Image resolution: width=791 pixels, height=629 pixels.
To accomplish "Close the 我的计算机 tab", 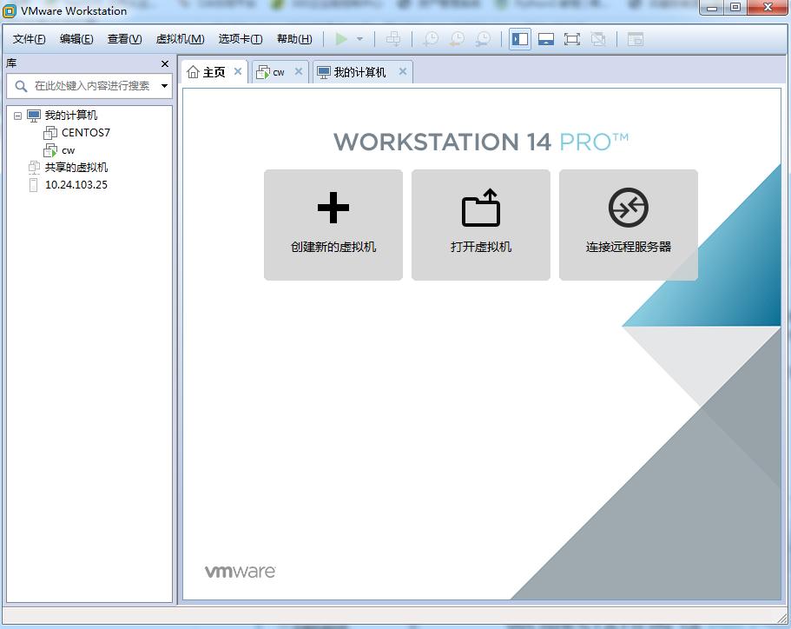I will tap(401, 72).
